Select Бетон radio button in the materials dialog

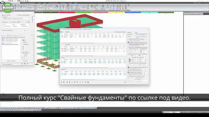[61, 58]
